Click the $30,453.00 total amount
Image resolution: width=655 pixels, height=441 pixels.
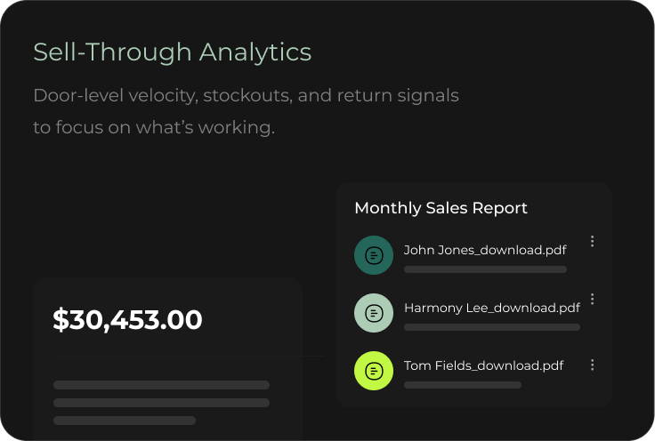coord(127,320)
